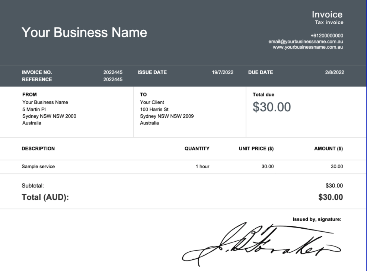The width and height of the screenshot is (367, 271).
Task: Click the "QUANTITY" column header
Action: (197, 149)
